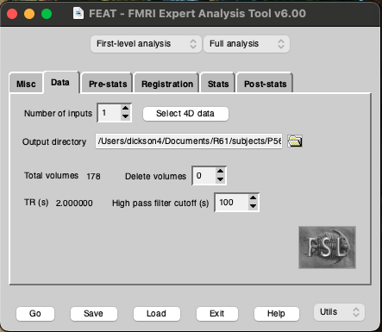Click the Output directory path field

(x=189, y=141)
